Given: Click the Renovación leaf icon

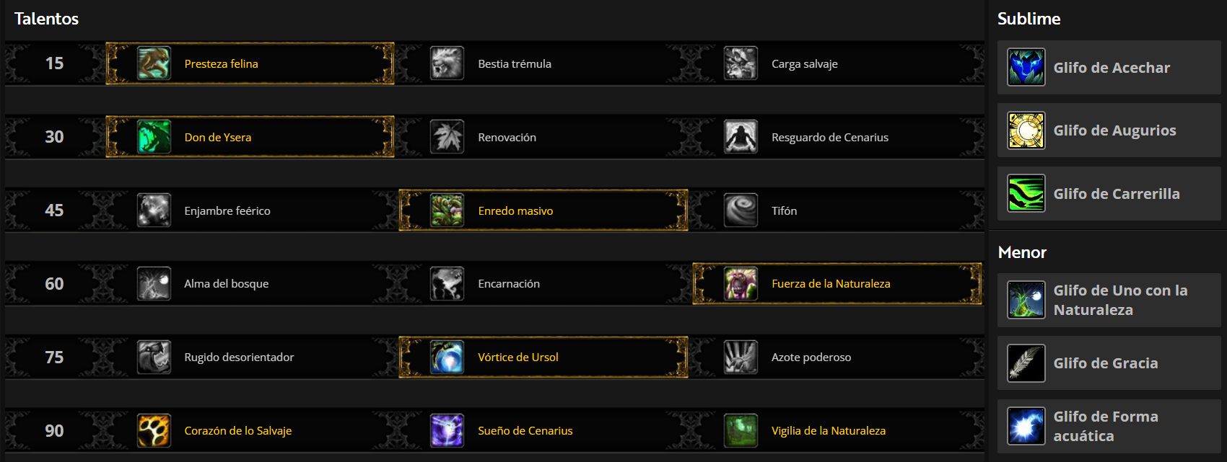Looking at the screenshot, I should click(x=447, y=137).
